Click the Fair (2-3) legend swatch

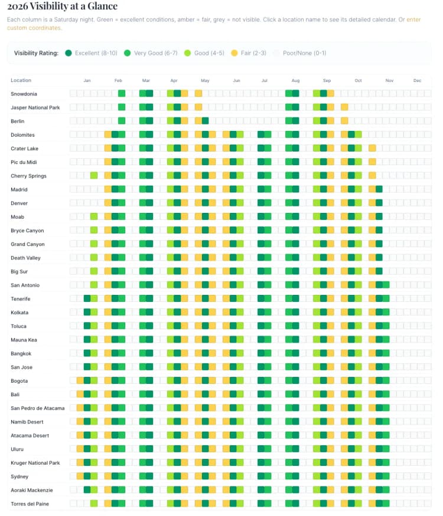point(235,53)
